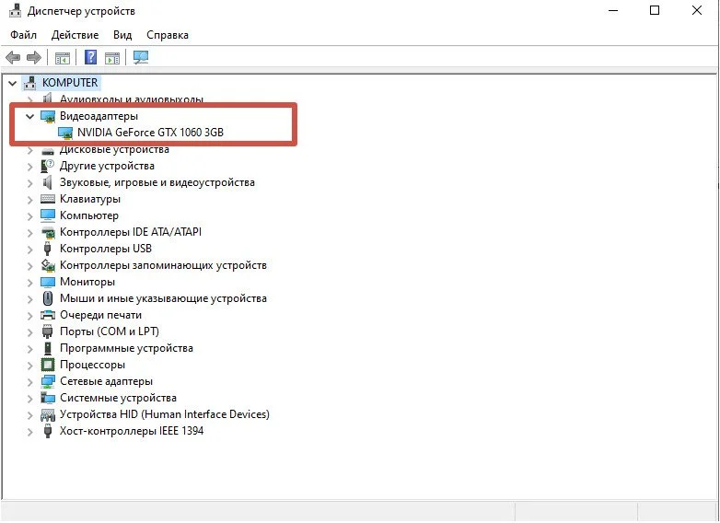The width and height of the screenshot is (720, 523).
Task: Open the Справка menu
Action: [x=168, y=35]
